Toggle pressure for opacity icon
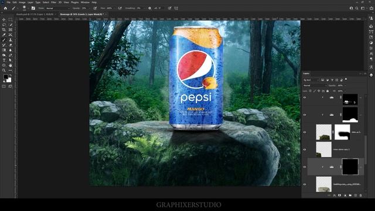Viewport: 375px width, 211px height. click(95, 8)
